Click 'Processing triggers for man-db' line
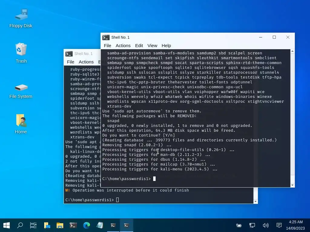The image size is (310, 232). [x=156, y=154]
